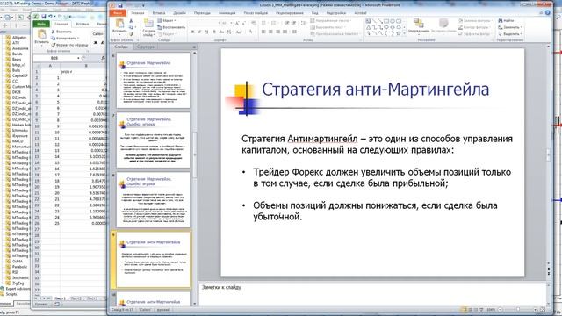Justify paragraph text in PowerPoint
The image size is (562, 316).
(x=285, y=32)
